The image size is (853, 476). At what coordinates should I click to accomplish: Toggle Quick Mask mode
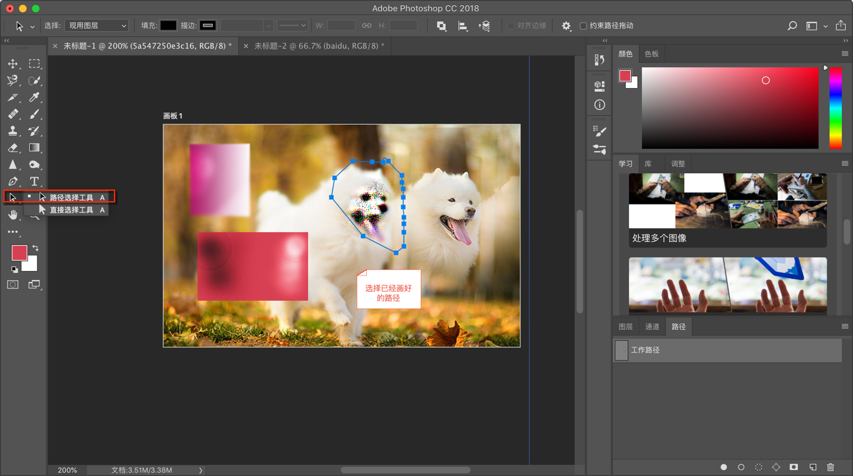point(13,285)
